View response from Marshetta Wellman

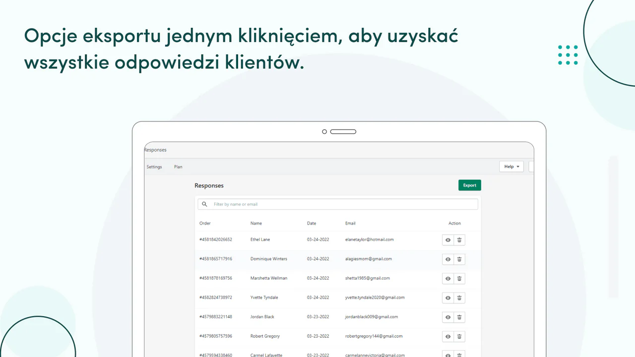click(448, 279)
